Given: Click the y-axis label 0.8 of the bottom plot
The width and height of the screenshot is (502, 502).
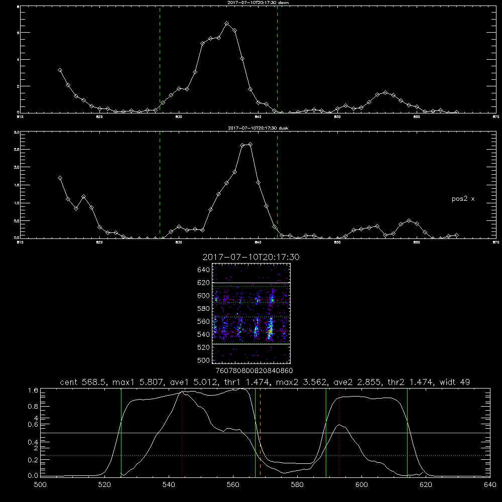Looking at the screenshot, I should click(33, 406).
